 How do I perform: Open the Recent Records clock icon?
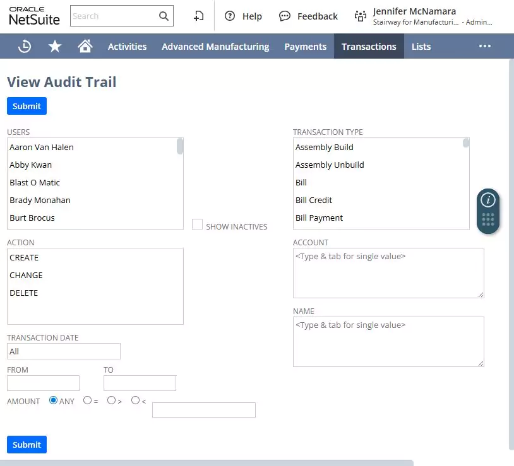coord(25,46)
